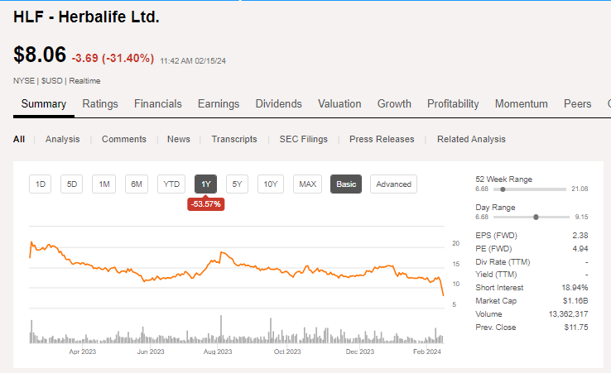Click the -3.69 (-31.40%) change
The width and height of the screenshot is (611, 373).
pyautogui.click(x=113, y=58)
